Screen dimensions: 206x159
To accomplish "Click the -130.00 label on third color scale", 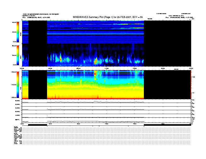I will pos(14,72).
